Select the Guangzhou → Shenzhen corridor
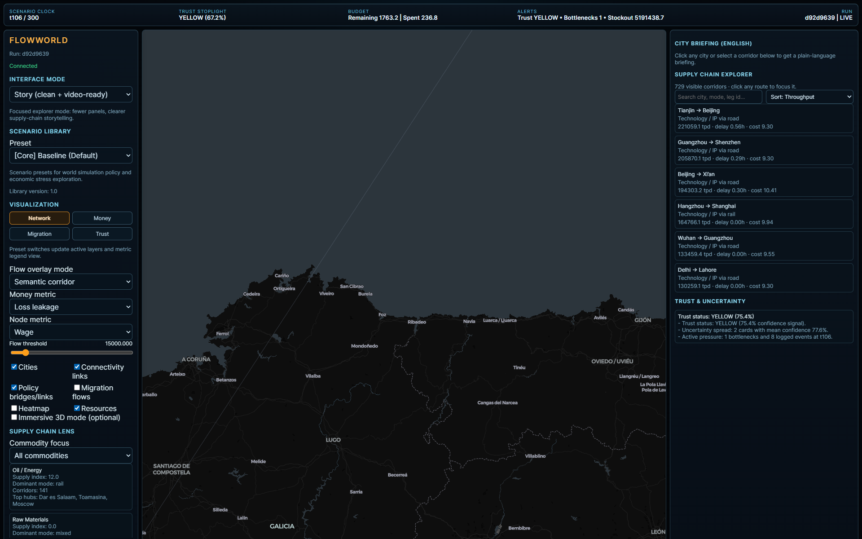 pos(764,150)
